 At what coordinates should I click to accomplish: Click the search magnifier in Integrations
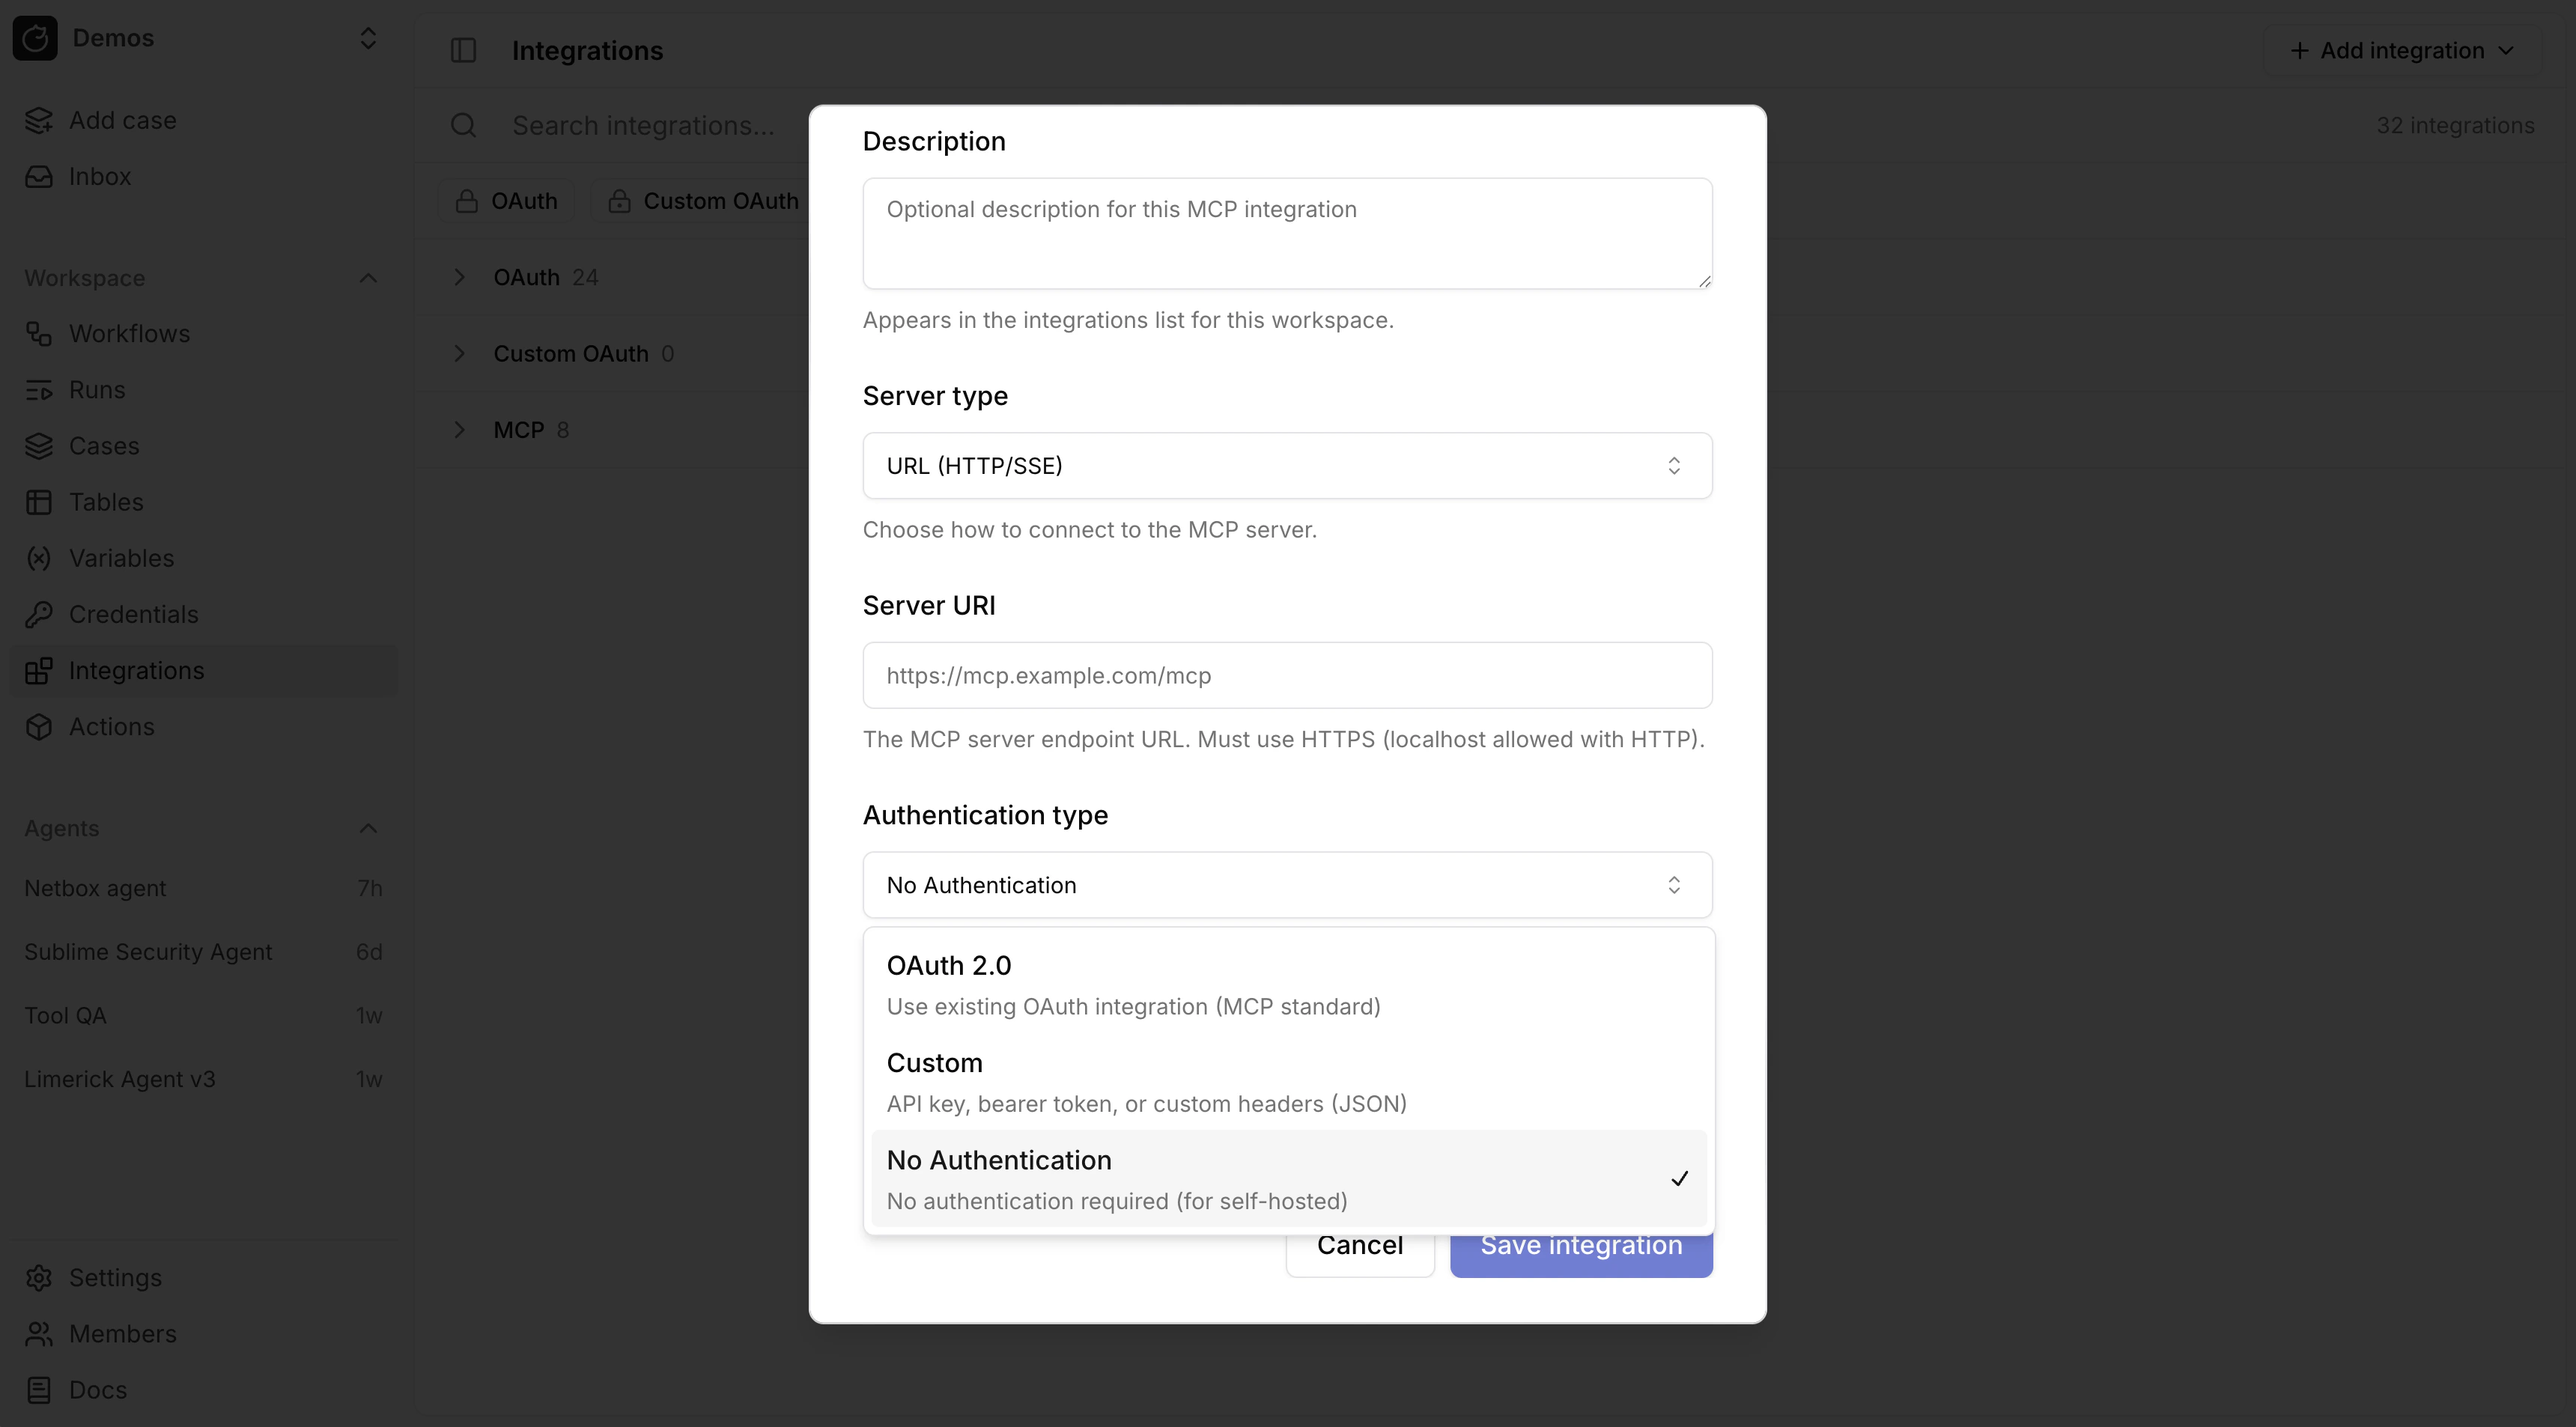click(463, 125)
